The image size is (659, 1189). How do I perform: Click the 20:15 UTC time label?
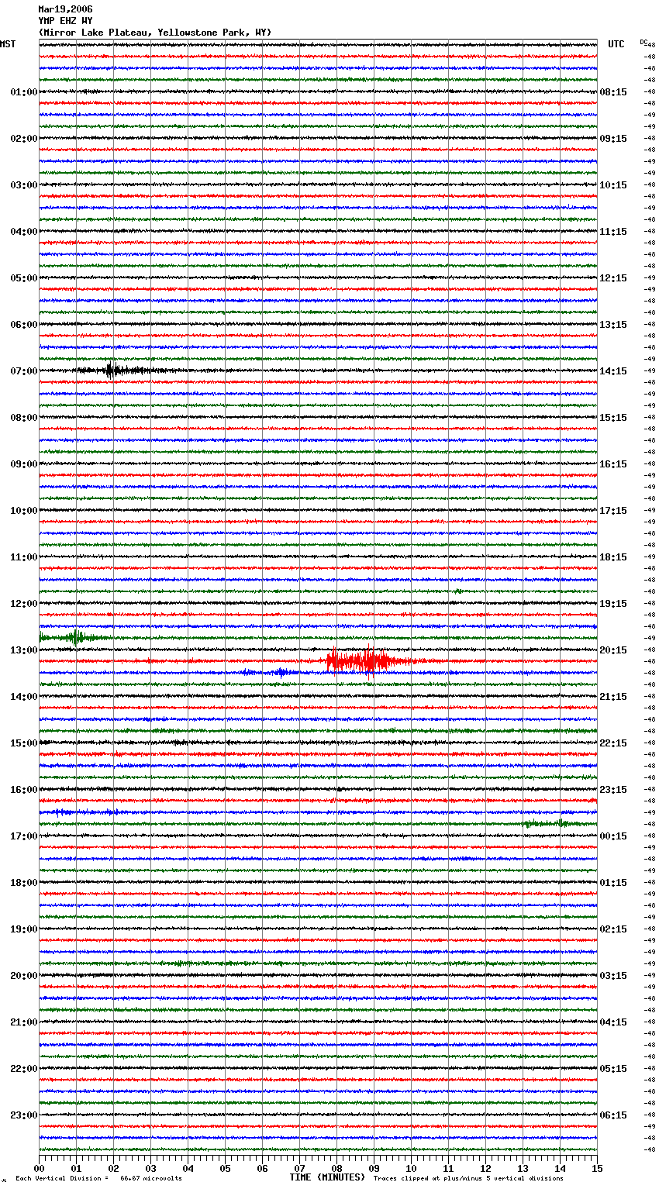point(613,650)
